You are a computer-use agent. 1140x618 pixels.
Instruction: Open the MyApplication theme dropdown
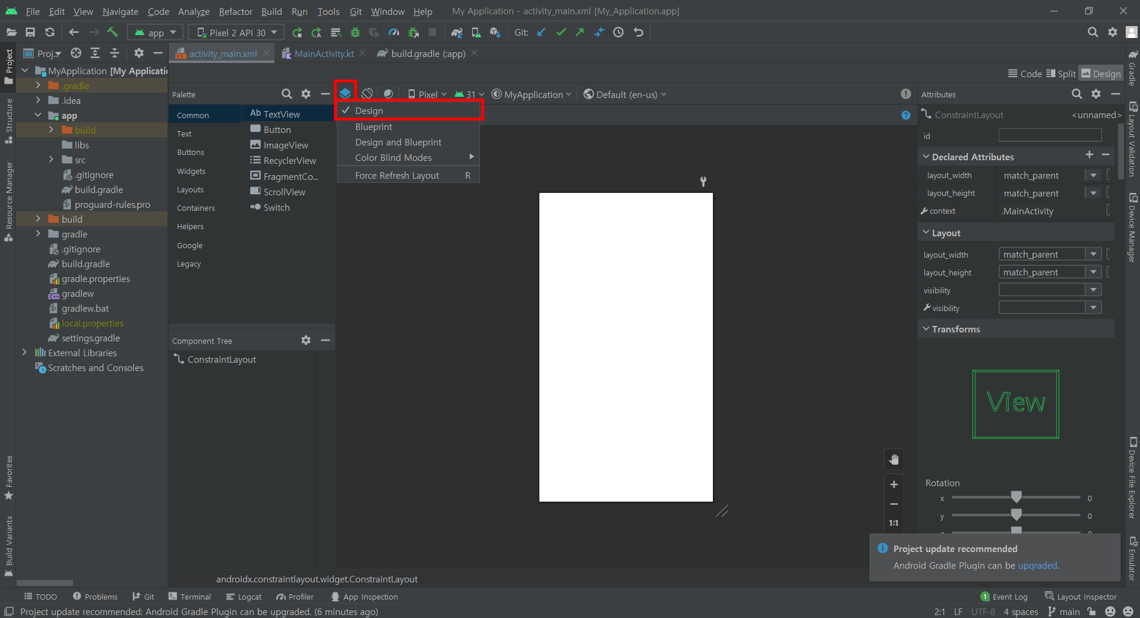click(532, 94)
